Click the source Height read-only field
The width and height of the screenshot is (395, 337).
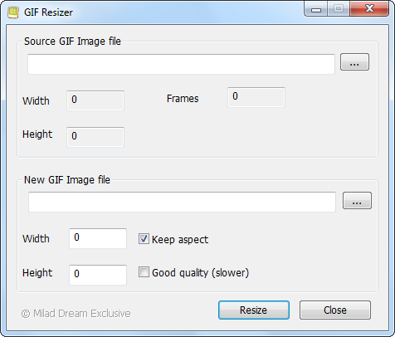[x=95, y=137]
